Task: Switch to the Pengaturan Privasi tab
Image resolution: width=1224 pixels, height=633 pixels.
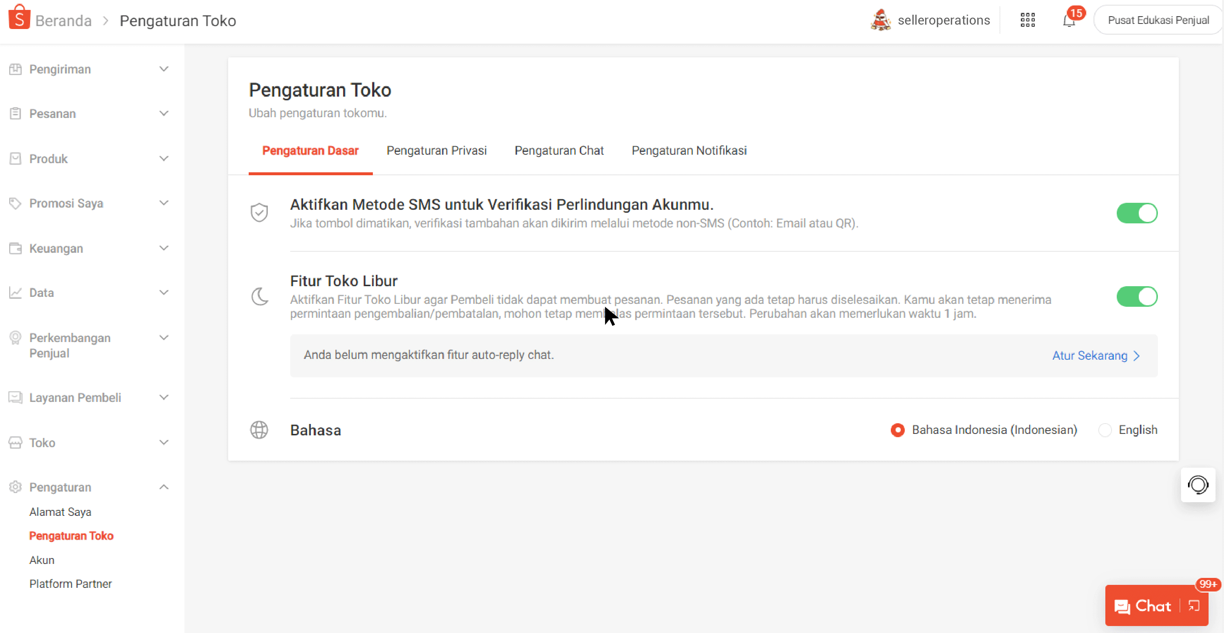Action: tap(436, 151)
